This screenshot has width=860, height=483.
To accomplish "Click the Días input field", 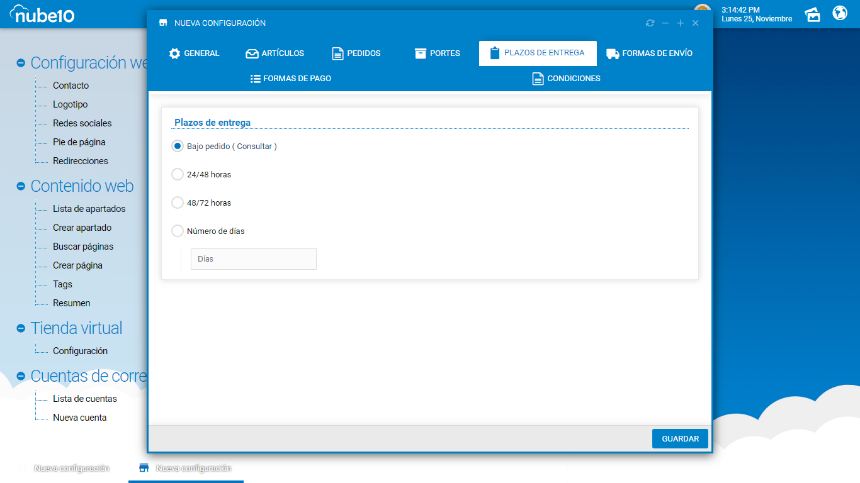I will [253, 259].
